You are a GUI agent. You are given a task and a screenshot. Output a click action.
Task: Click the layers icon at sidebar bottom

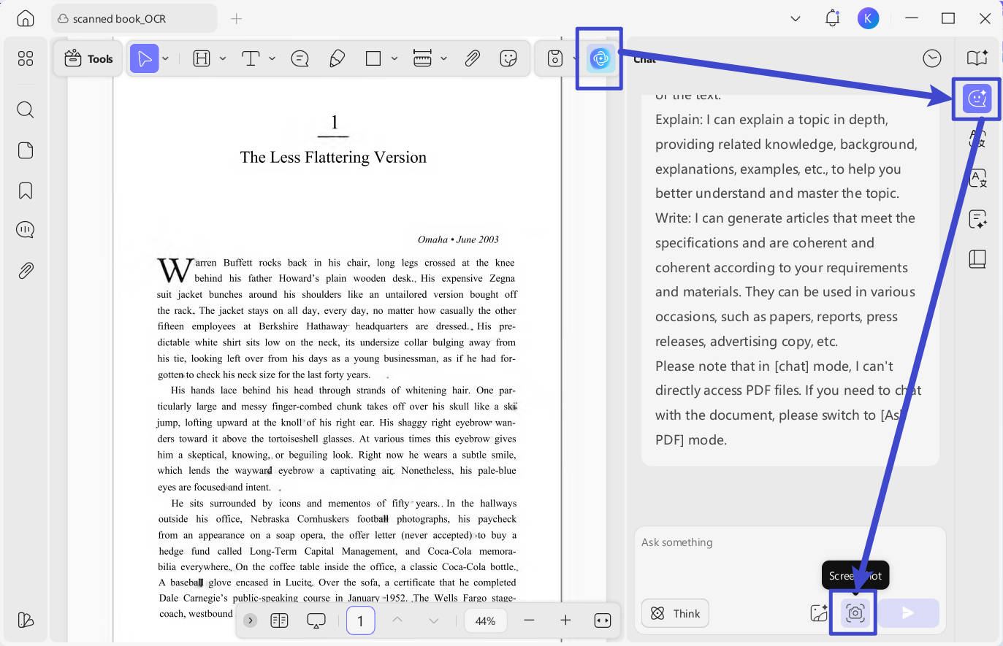point(26,620)
